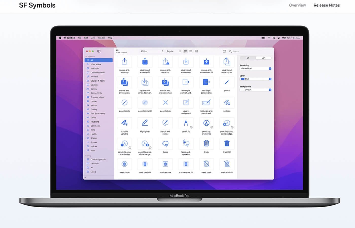Viewport: 355px width, 228px height.
Task: Select Communication category in sidebar
Action: click(99, 73)
